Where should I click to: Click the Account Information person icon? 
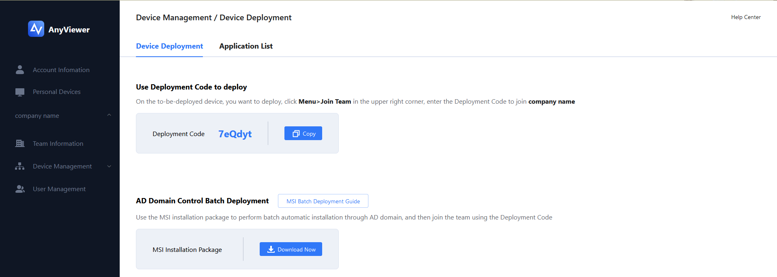[x=20, y=70]
